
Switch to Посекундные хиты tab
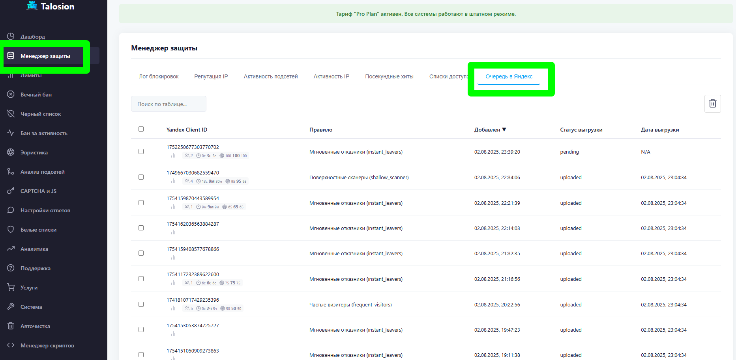click(x=389, y=76)
